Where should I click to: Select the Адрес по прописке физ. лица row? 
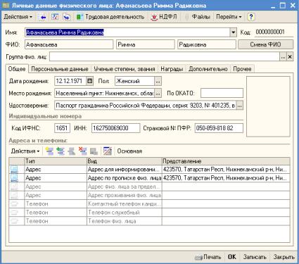(149, 178)
